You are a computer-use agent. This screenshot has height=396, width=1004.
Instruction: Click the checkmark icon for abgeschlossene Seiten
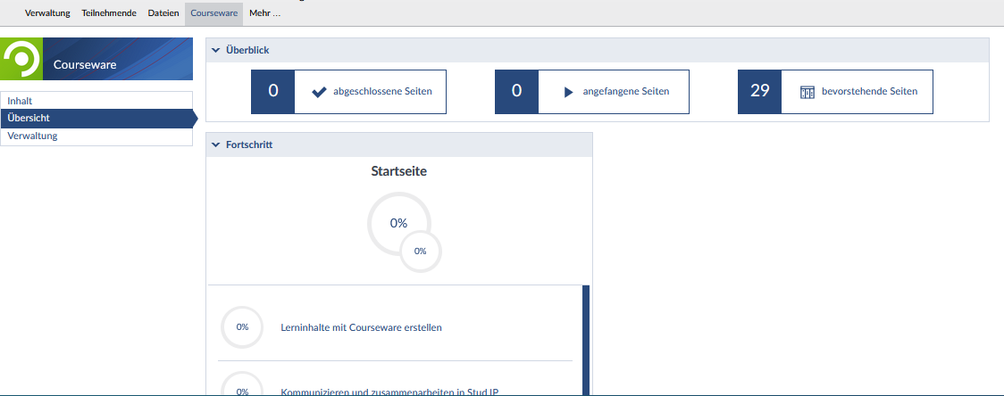click(319, 92)
